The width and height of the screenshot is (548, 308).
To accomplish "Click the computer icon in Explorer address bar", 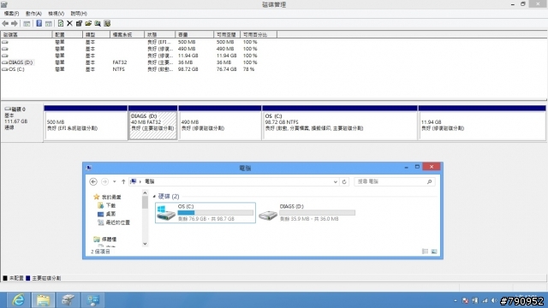I will 134,181.
